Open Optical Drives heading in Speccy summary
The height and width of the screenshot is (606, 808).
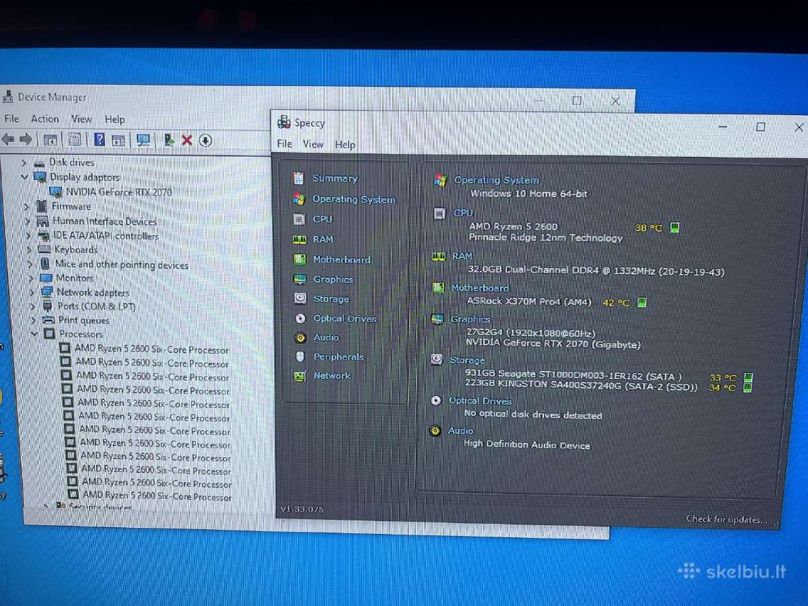(x=480, y=401)
